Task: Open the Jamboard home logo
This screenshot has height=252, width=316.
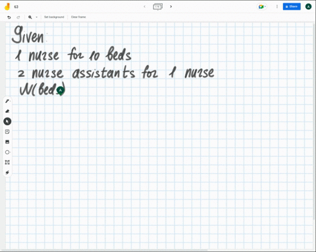Action: tap(7, 7)
